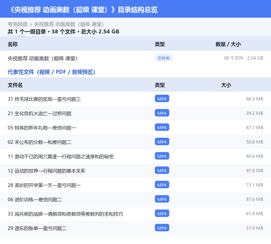Click size value 39.2 MB
This screenshot has width=271, height=244.
coord(255,113)
